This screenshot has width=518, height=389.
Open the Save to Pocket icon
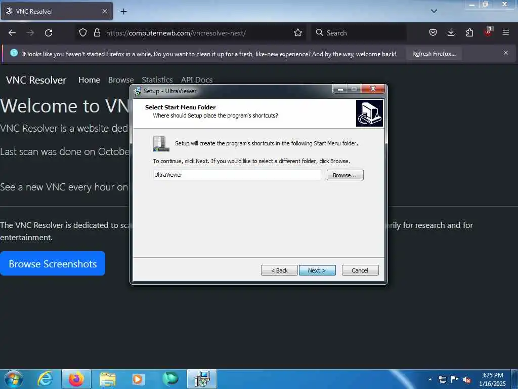(x=433, y=32)
